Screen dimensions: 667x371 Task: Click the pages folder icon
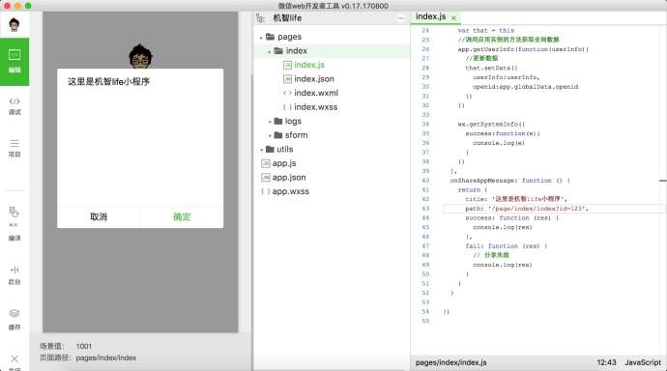pyautogui.click(x=270, y=37)
